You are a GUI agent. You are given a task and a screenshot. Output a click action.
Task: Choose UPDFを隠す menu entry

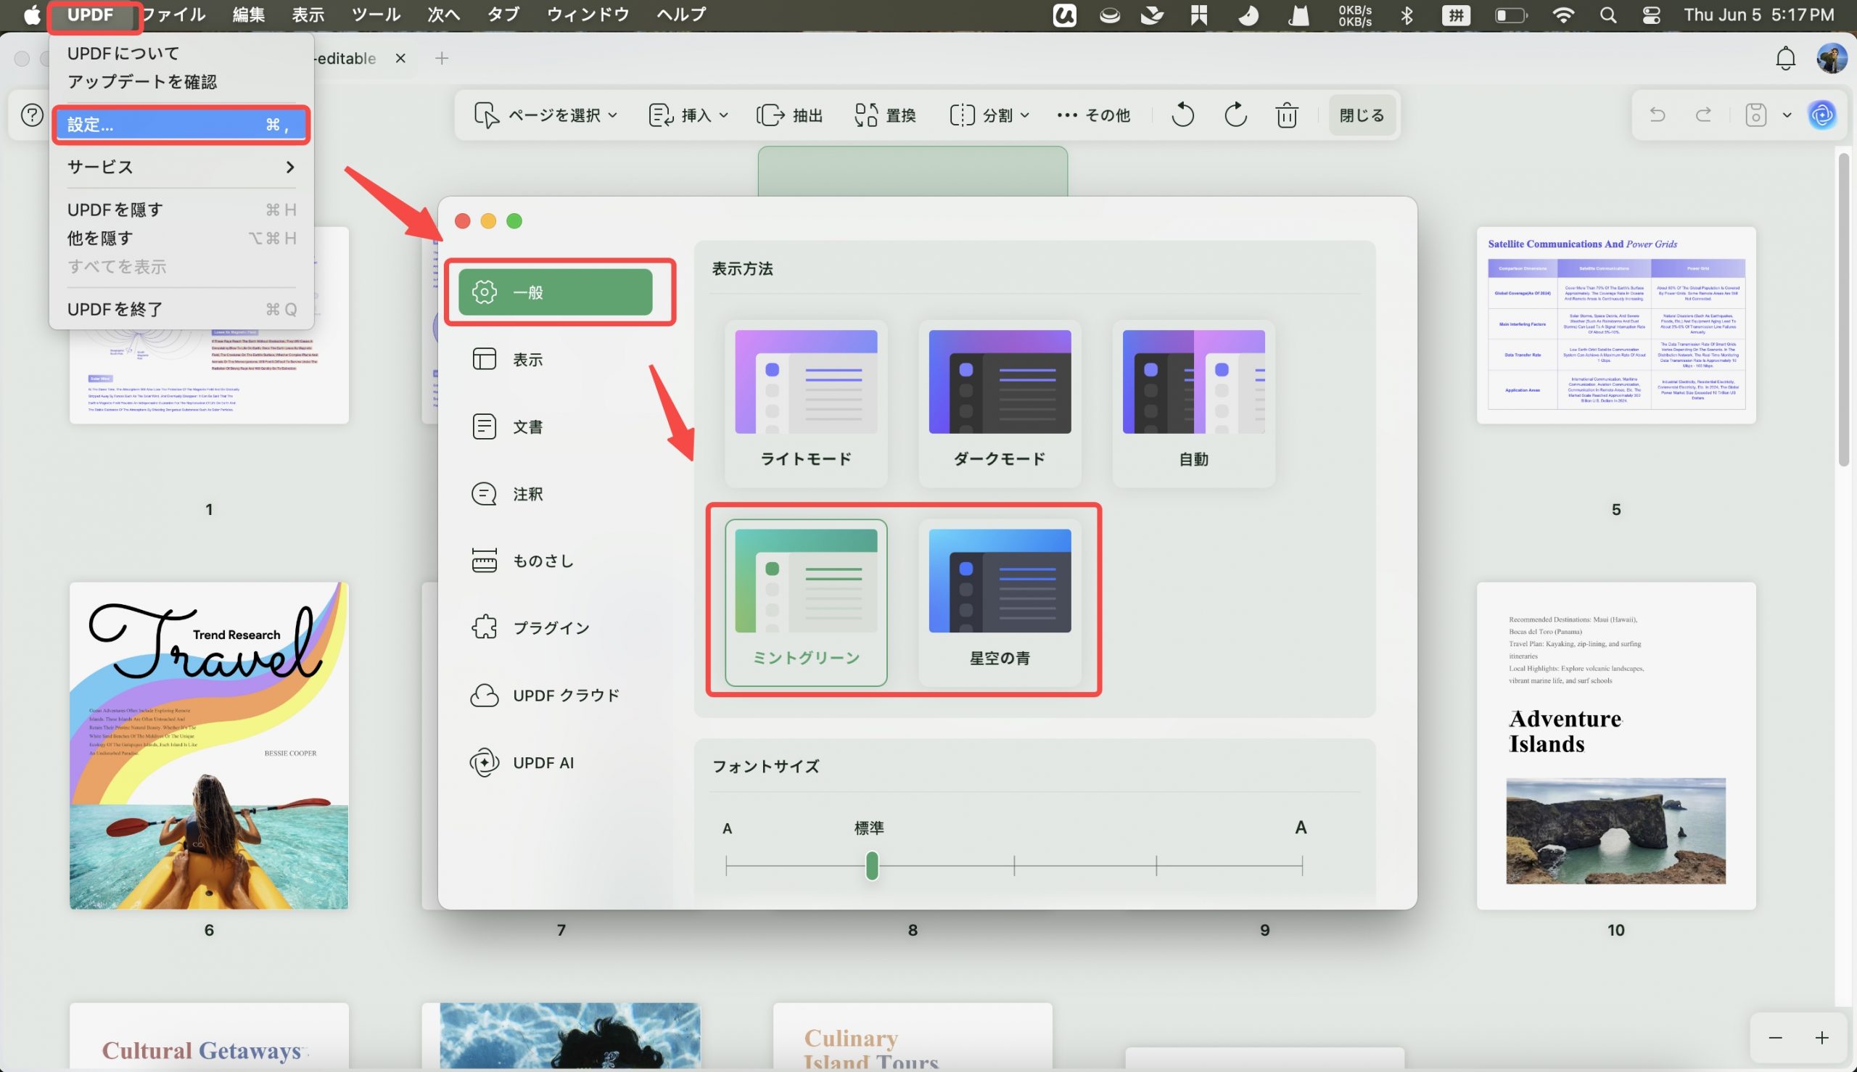[181, 210]
